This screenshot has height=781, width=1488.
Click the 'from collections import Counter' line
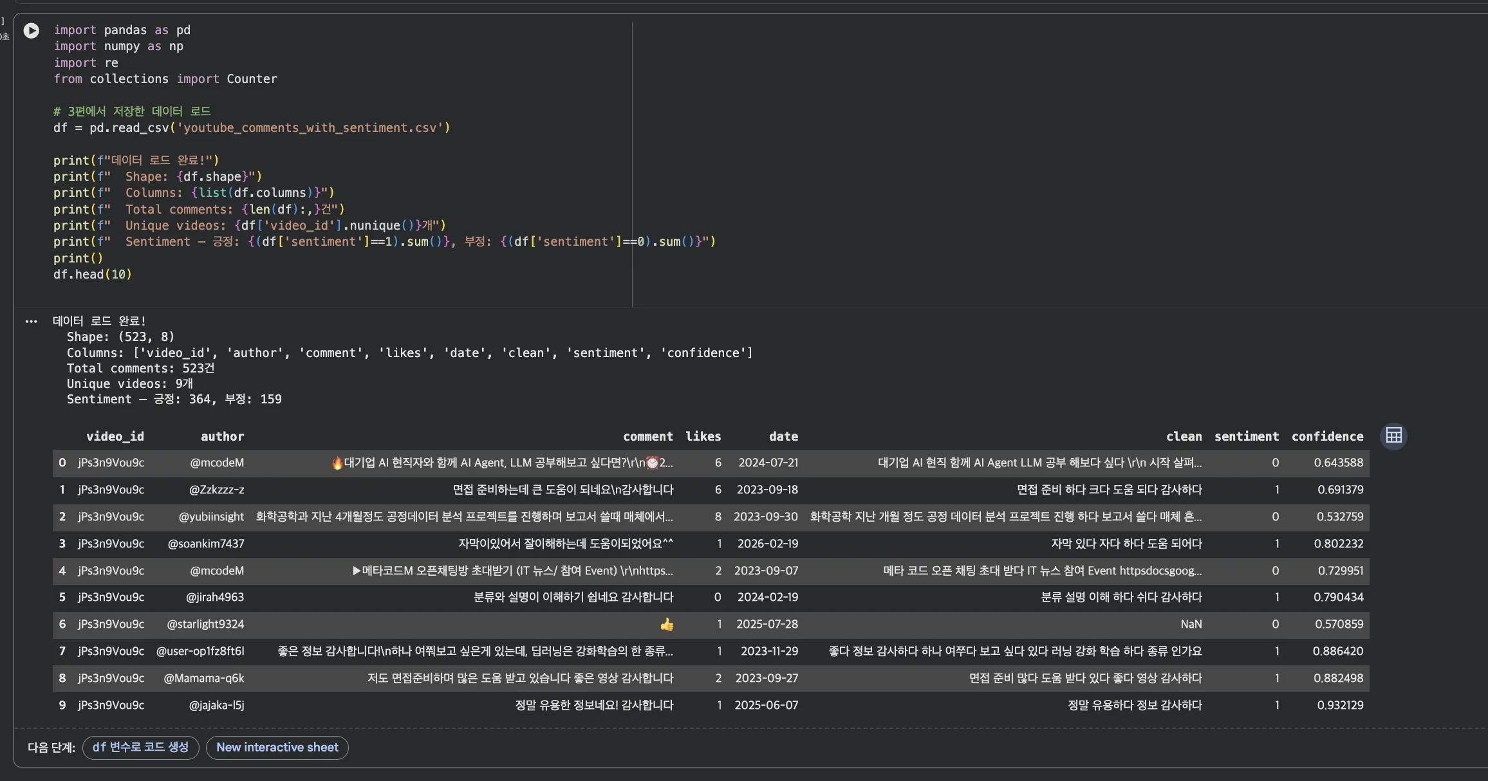(x=165, y=79)
